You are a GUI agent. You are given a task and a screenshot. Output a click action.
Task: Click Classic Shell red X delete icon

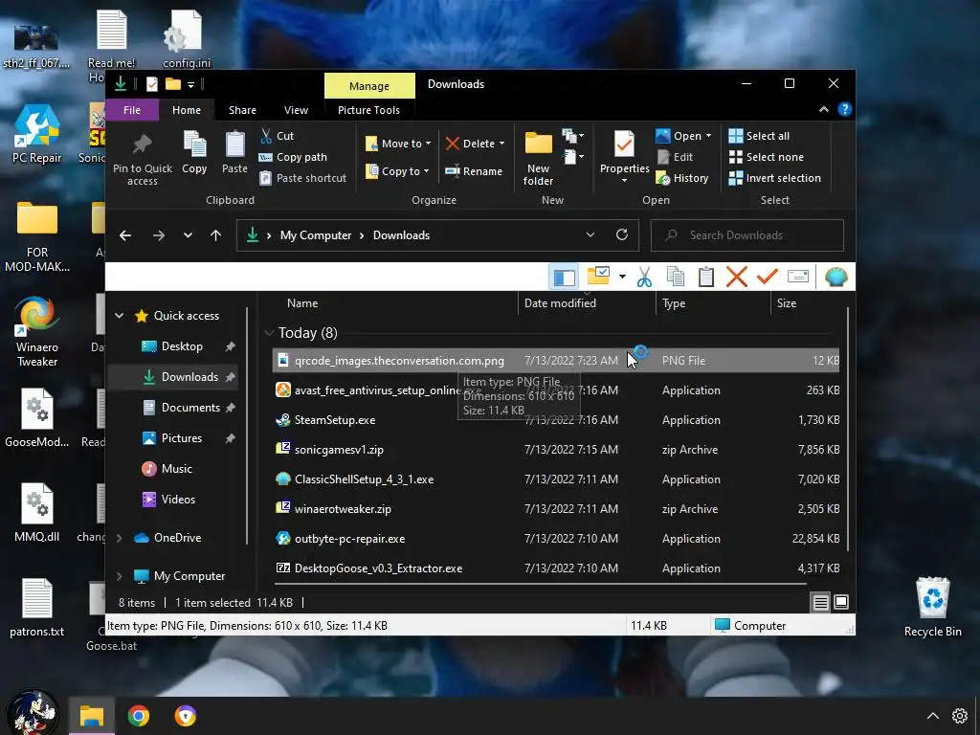click(x=737, y=277)
